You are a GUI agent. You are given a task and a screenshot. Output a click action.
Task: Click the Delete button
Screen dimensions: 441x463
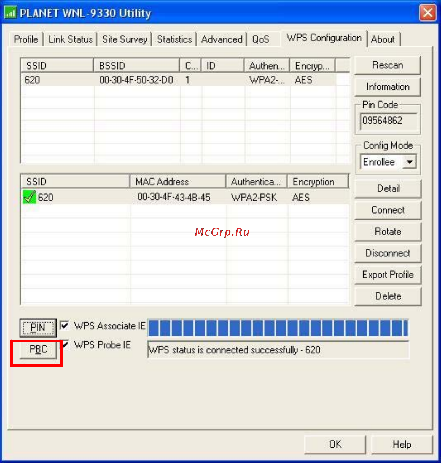click(x=388, y=296)
